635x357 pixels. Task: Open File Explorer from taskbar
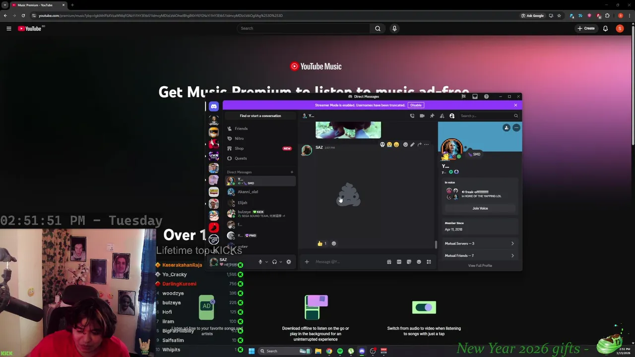(318, 351)
